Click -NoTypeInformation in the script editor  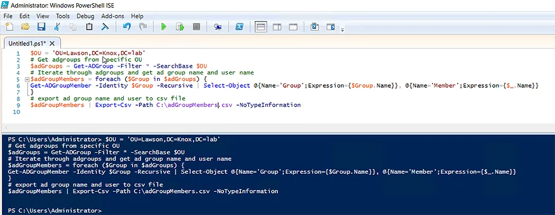click(x=268, y=105)
